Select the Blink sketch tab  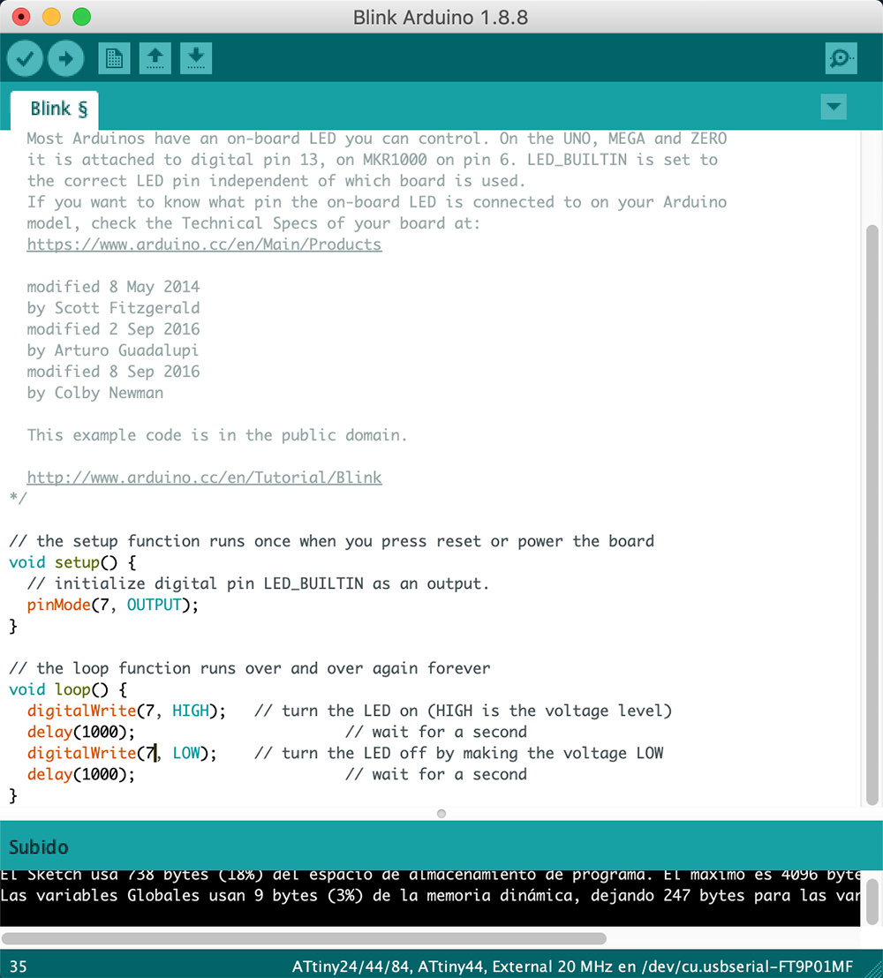[54, 109]
